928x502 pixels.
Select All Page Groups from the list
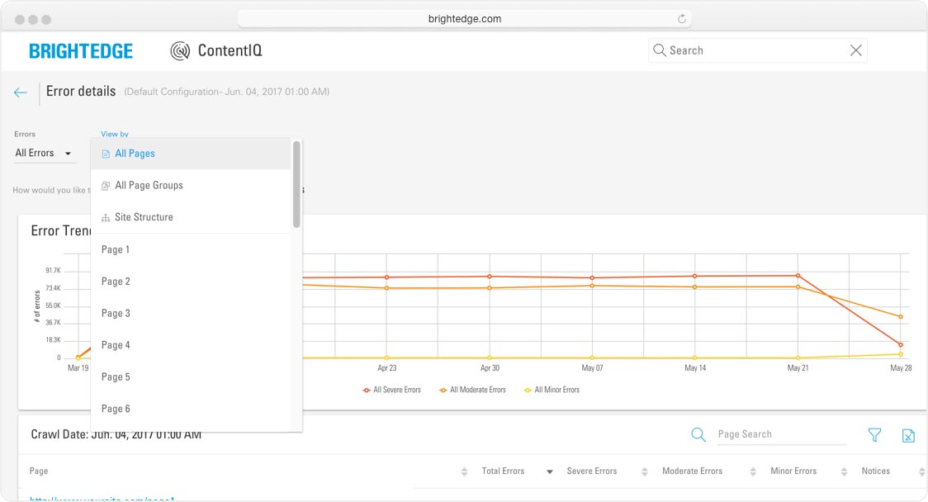tap(149, 186)
